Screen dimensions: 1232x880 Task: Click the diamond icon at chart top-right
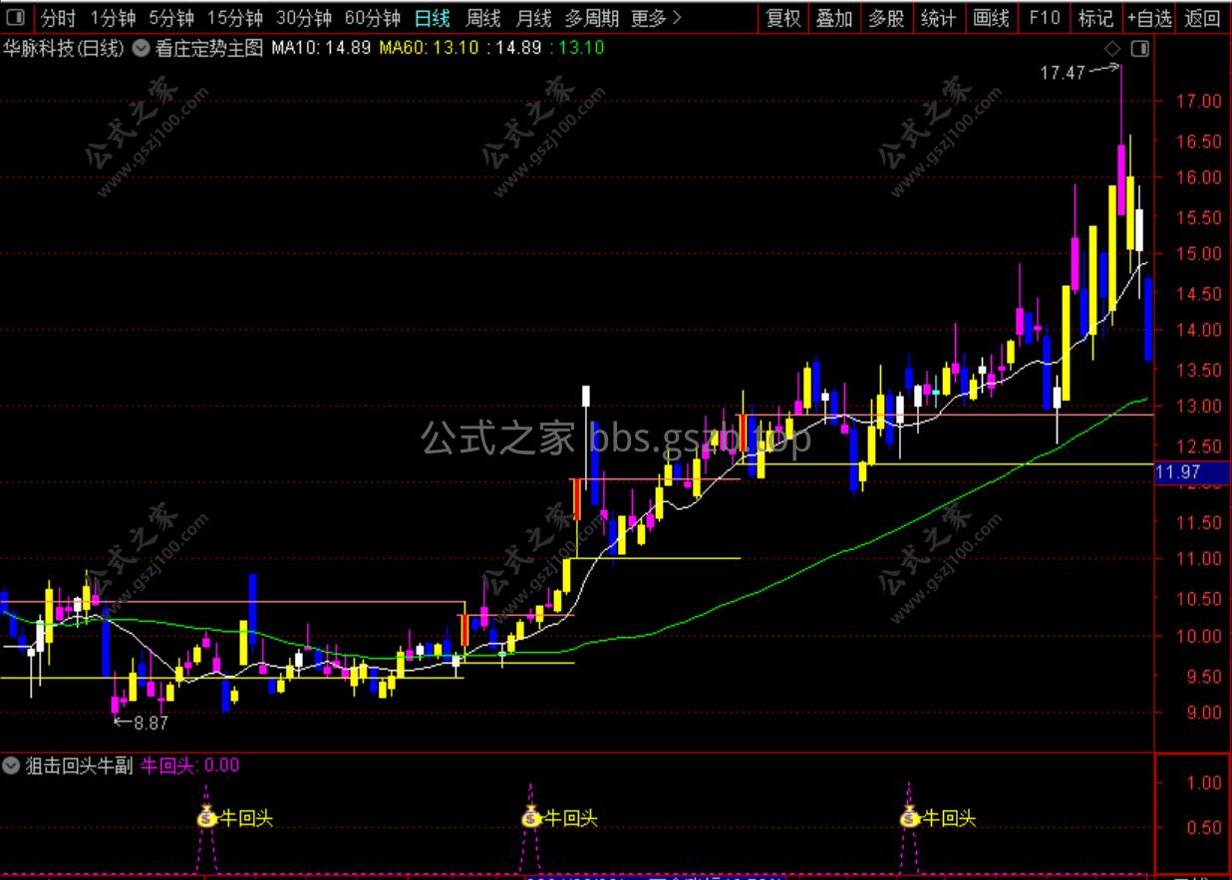(x=1112, y=49)
